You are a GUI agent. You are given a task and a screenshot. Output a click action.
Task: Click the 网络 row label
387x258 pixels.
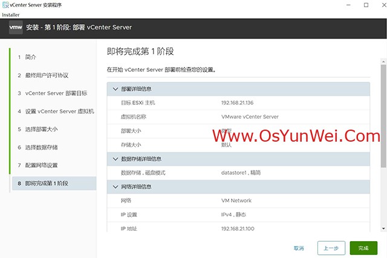[126, 201]
